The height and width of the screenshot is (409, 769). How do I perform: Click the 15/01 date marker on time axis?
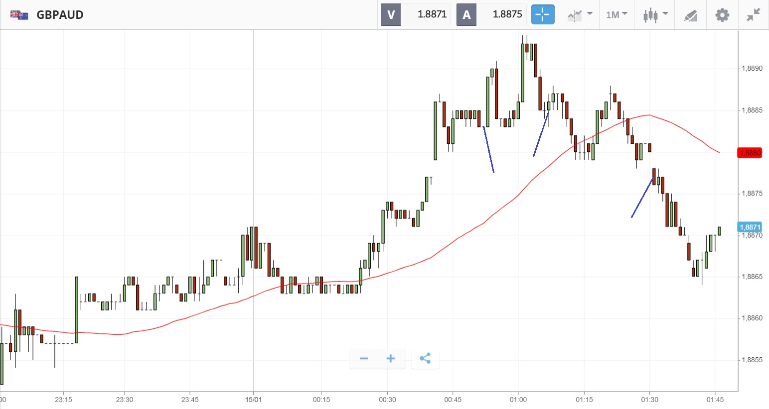(x=253, y=400)
